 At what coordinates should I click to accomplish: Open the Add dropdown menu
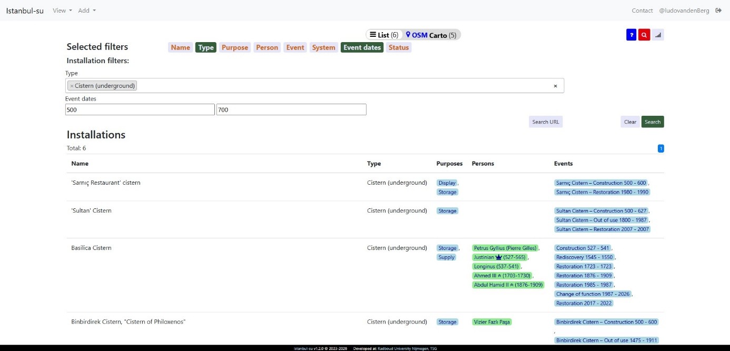tap(87, 11)
